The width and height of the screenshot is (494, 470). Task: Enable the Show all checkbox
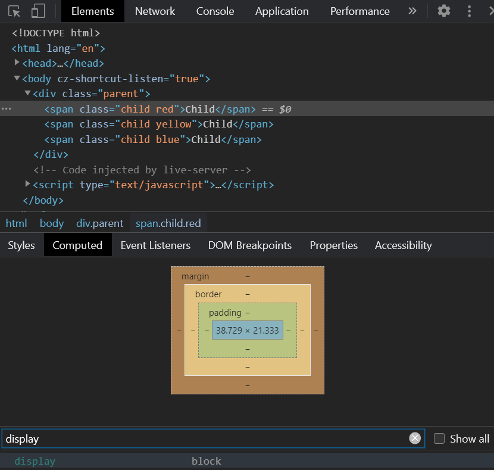coord(439,438)
